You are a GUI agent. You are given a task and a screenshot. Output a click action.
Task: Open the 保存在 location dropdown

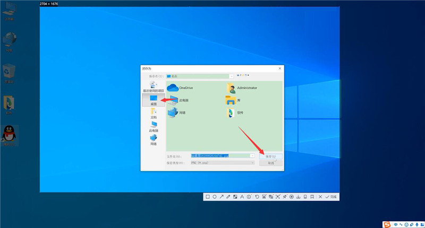click(x=231, y=76)
